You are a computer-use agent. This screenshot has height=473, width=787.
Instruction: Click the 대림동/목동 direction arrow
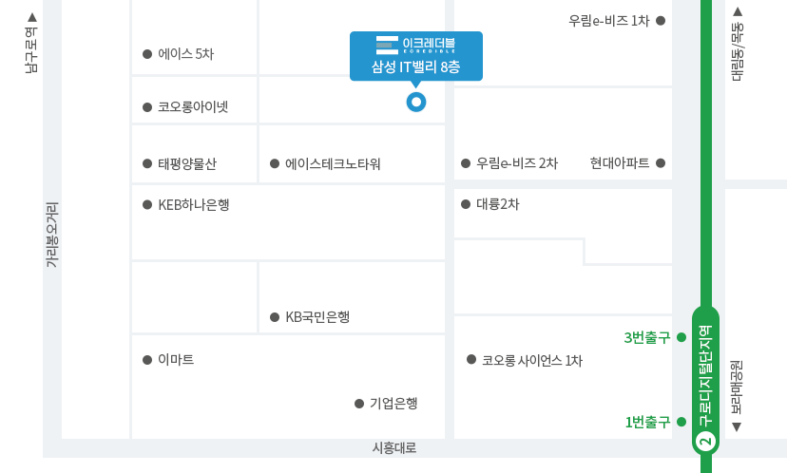pos(738,11)
